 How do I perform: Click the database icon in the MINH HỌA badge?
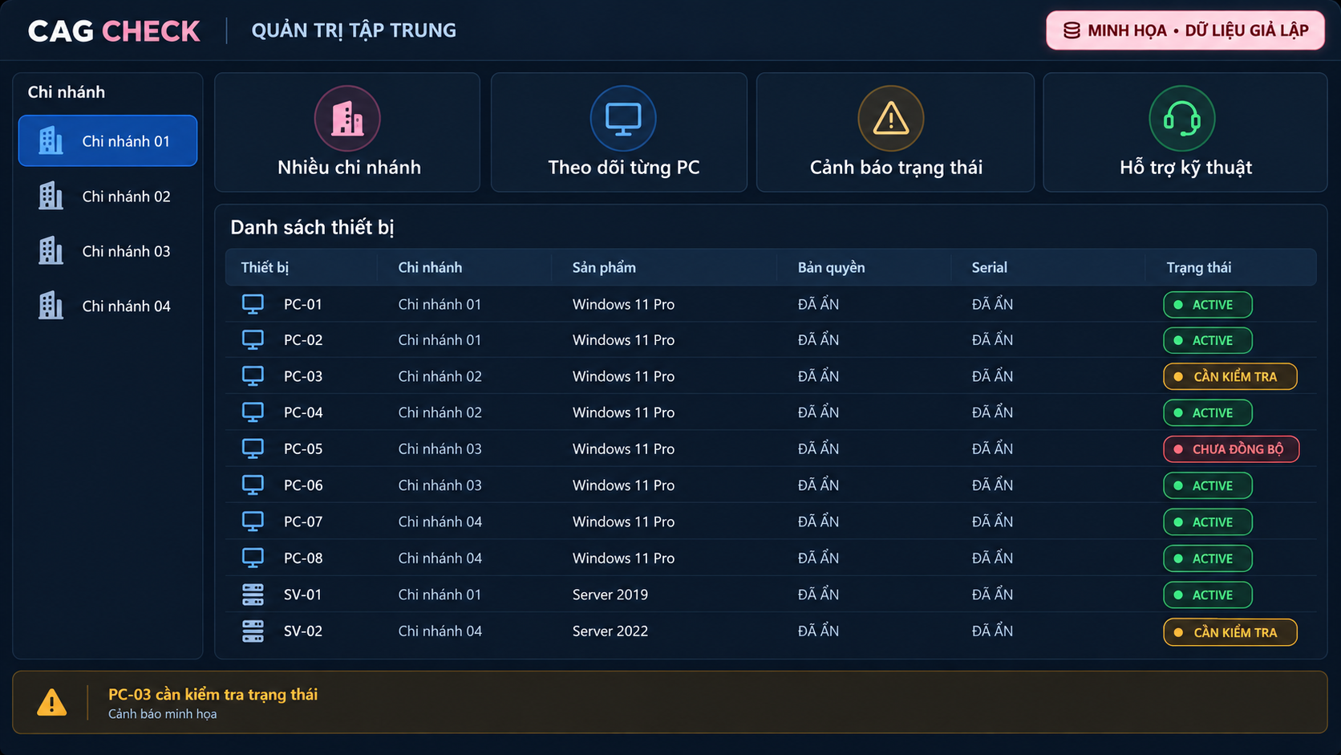coord(1072,30)
